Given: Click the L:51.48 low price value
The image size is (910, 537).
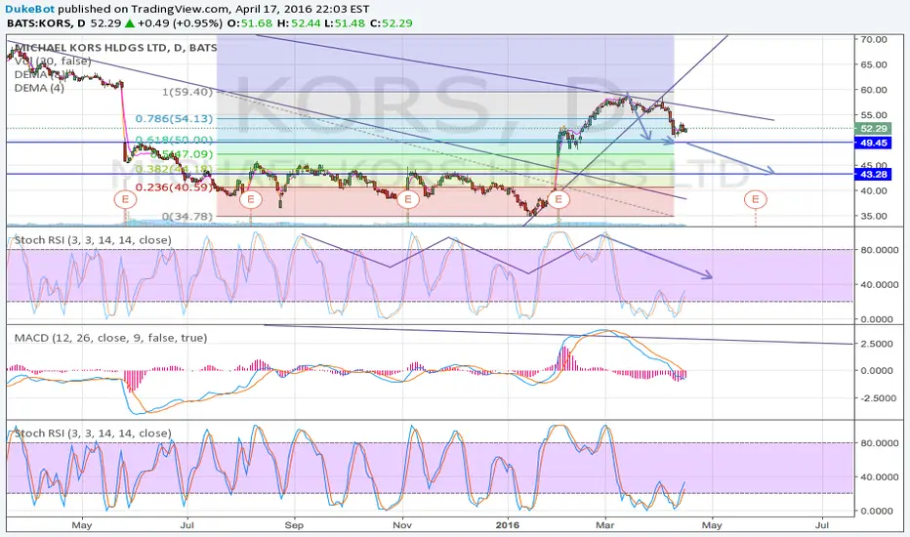Looking at the screenshot, I should click(345, 23).
